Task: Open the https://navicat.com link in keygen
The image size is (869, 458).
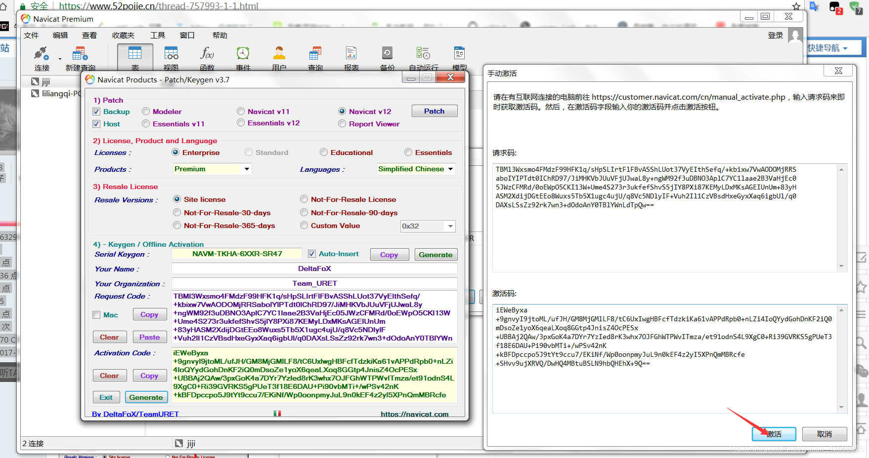Action: (x=415, y=414)
